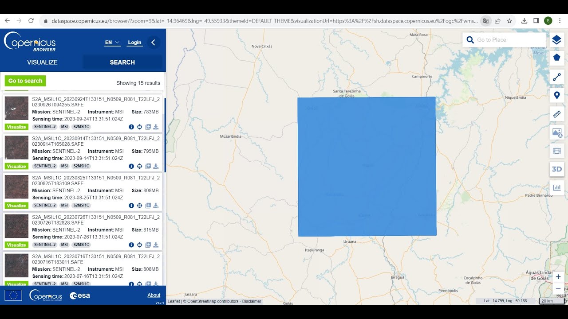The width and height of the screenshot is (568, 319).
Task: Activate the ruler measure tool
Action: point(557,114)
